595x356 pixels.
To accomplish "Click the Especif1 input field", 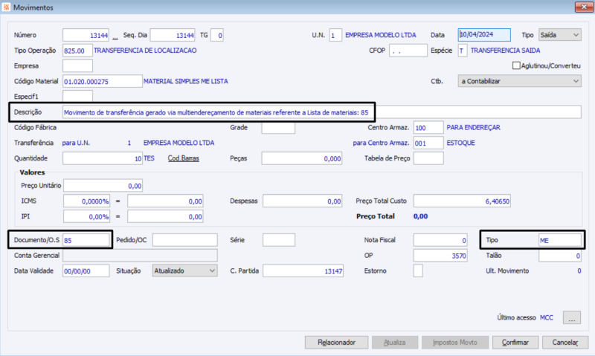I will [x=77, y=97].
